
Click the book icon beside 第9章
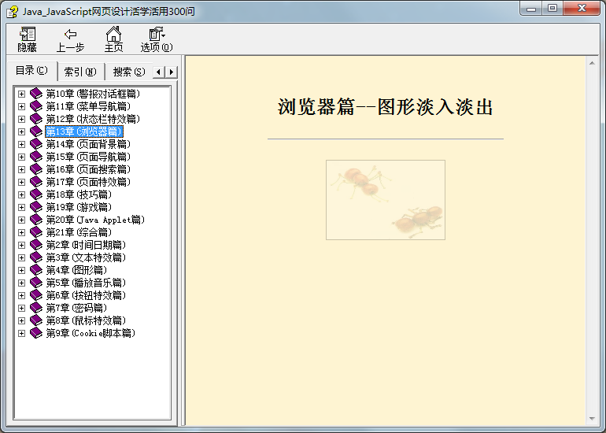point(36,333)
